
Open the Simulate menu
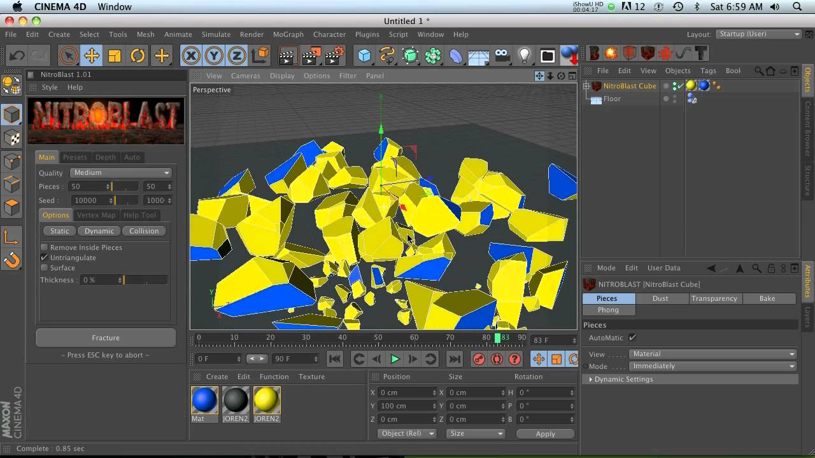click(216, 34)
